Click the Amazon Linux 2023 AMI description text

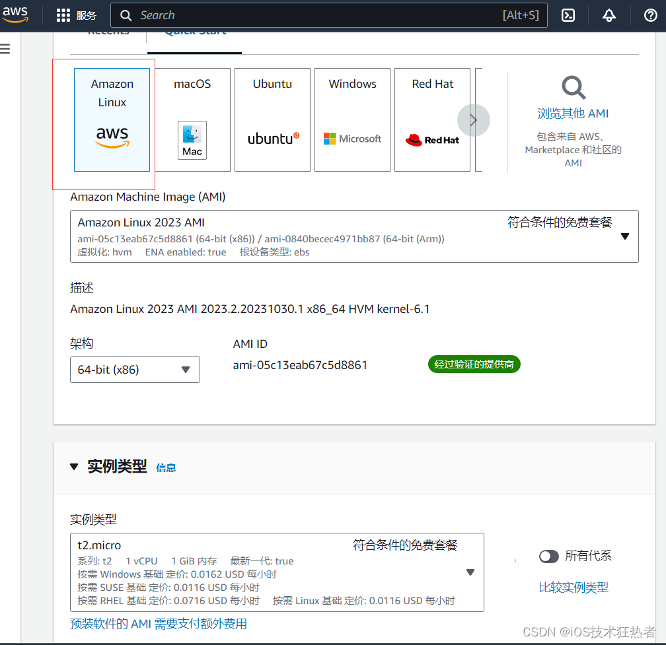(250, 309)
